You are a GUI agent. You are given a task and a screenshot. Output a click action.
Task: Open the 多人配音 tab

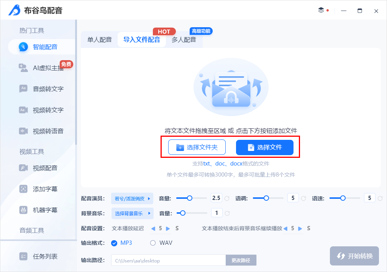pyautogui.click(x=184, y=39)
